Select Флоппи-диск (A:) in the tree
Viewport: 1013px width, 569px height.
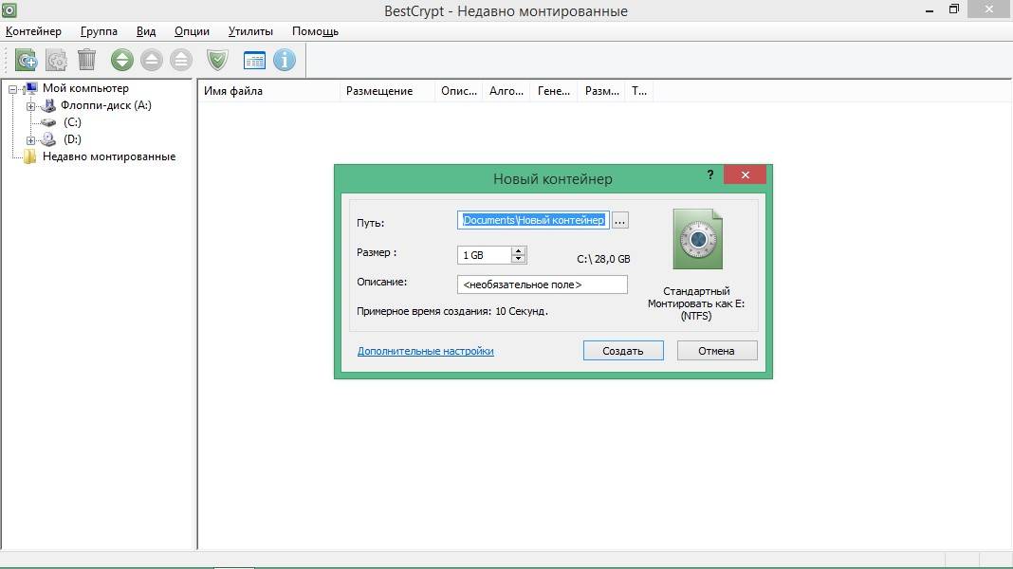click(x=106, y=105)
